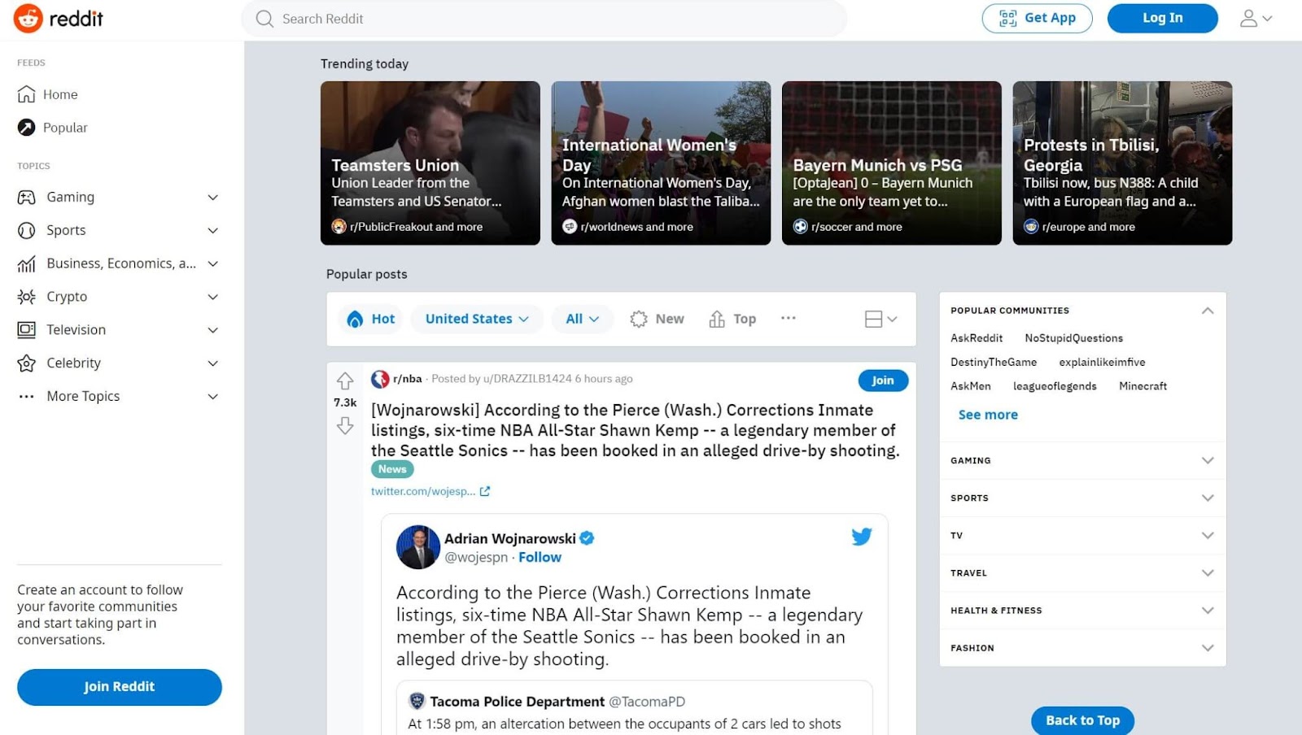
Task: Click the Search Reddit input field
Action: click(544, 19)
